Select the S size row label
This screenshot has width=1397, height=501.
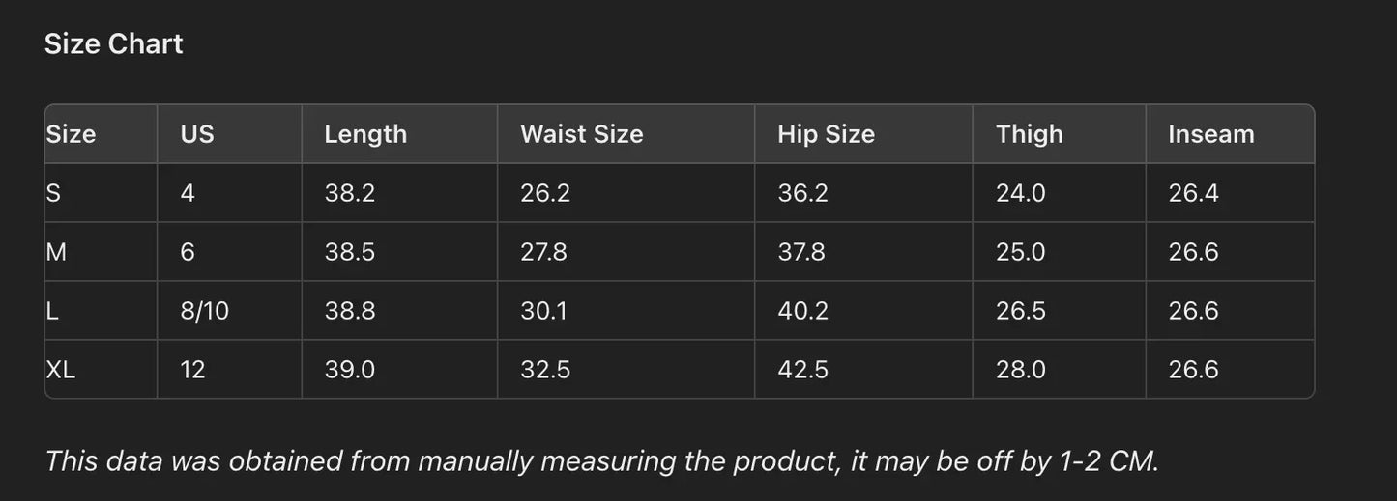pos(54,193)
